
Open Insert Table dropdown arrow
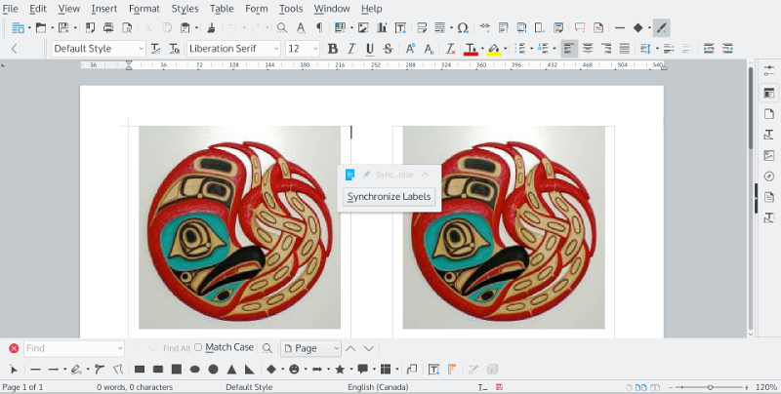351,28
